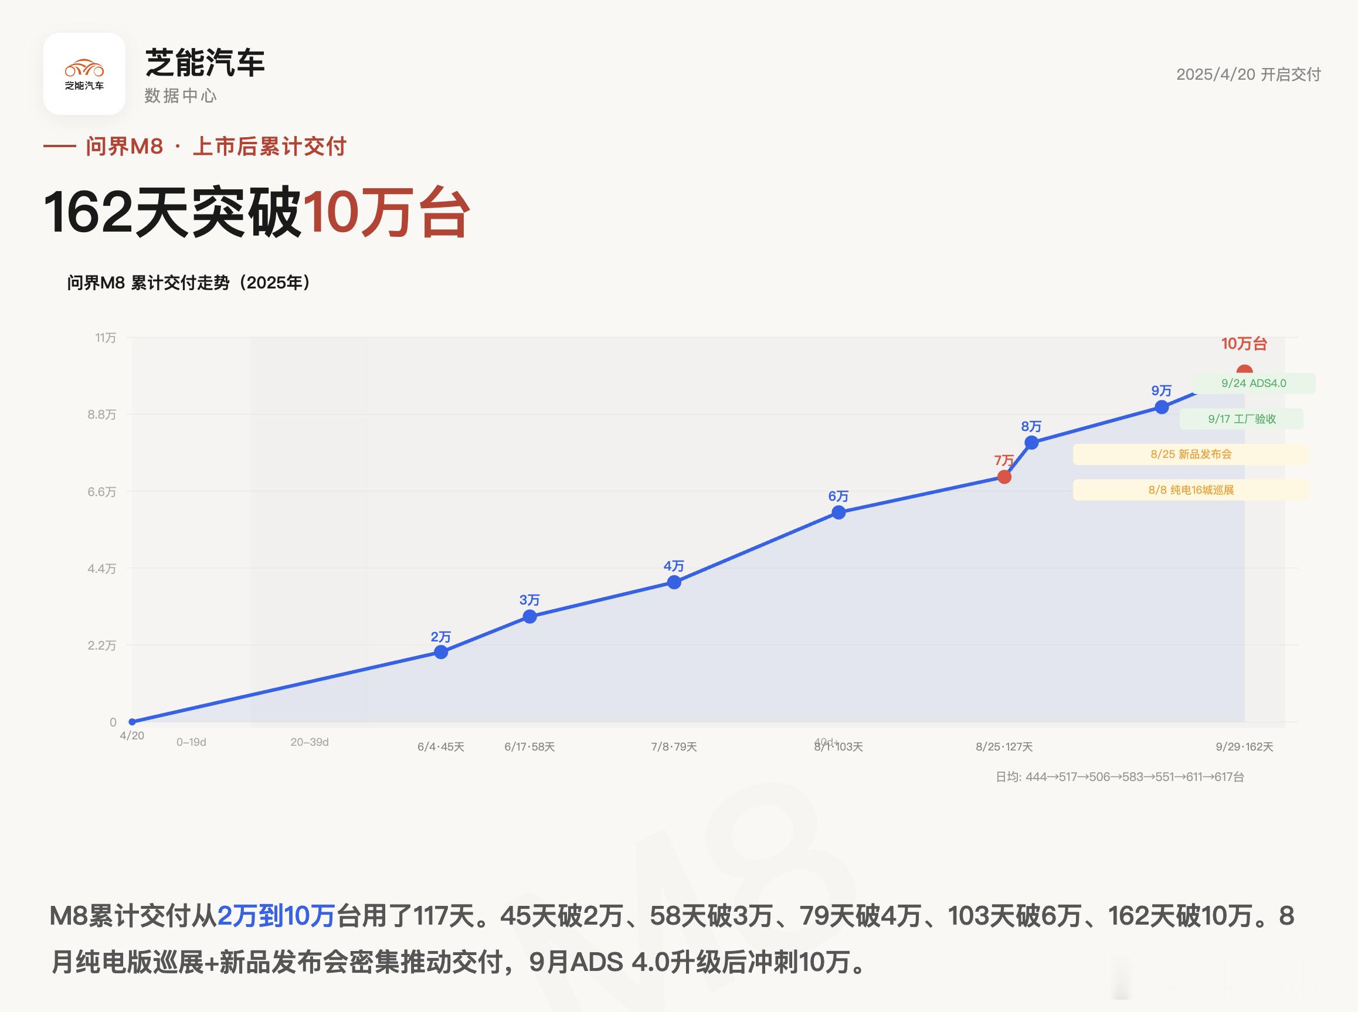Screen dimensions: 1358x1012
Task: Click the blue 2万到10万 highlighted text
Action: tap(276, 916)
